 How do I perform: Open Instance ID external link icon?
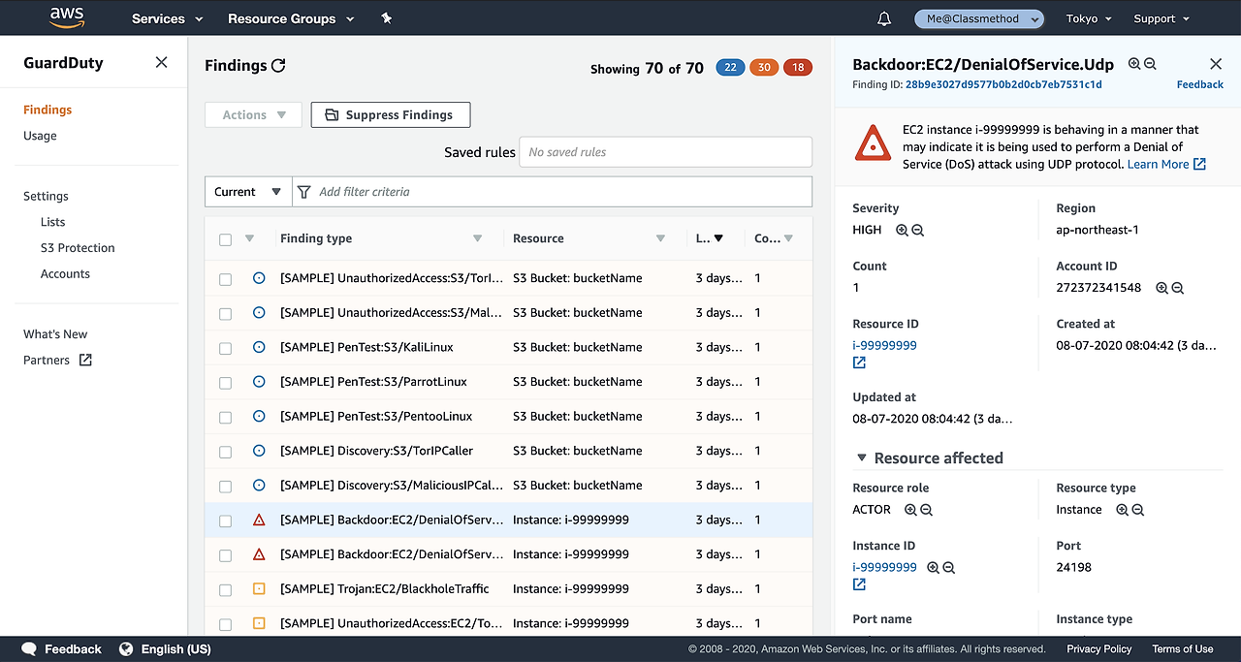pyautogui.click(x=859, y=584)
